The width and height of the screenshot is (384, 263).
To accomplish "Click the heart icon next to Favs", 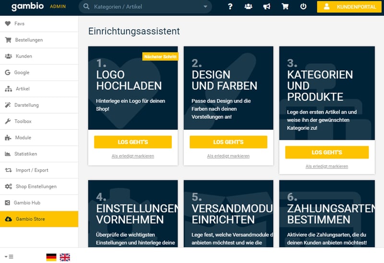I will (8, 23).
